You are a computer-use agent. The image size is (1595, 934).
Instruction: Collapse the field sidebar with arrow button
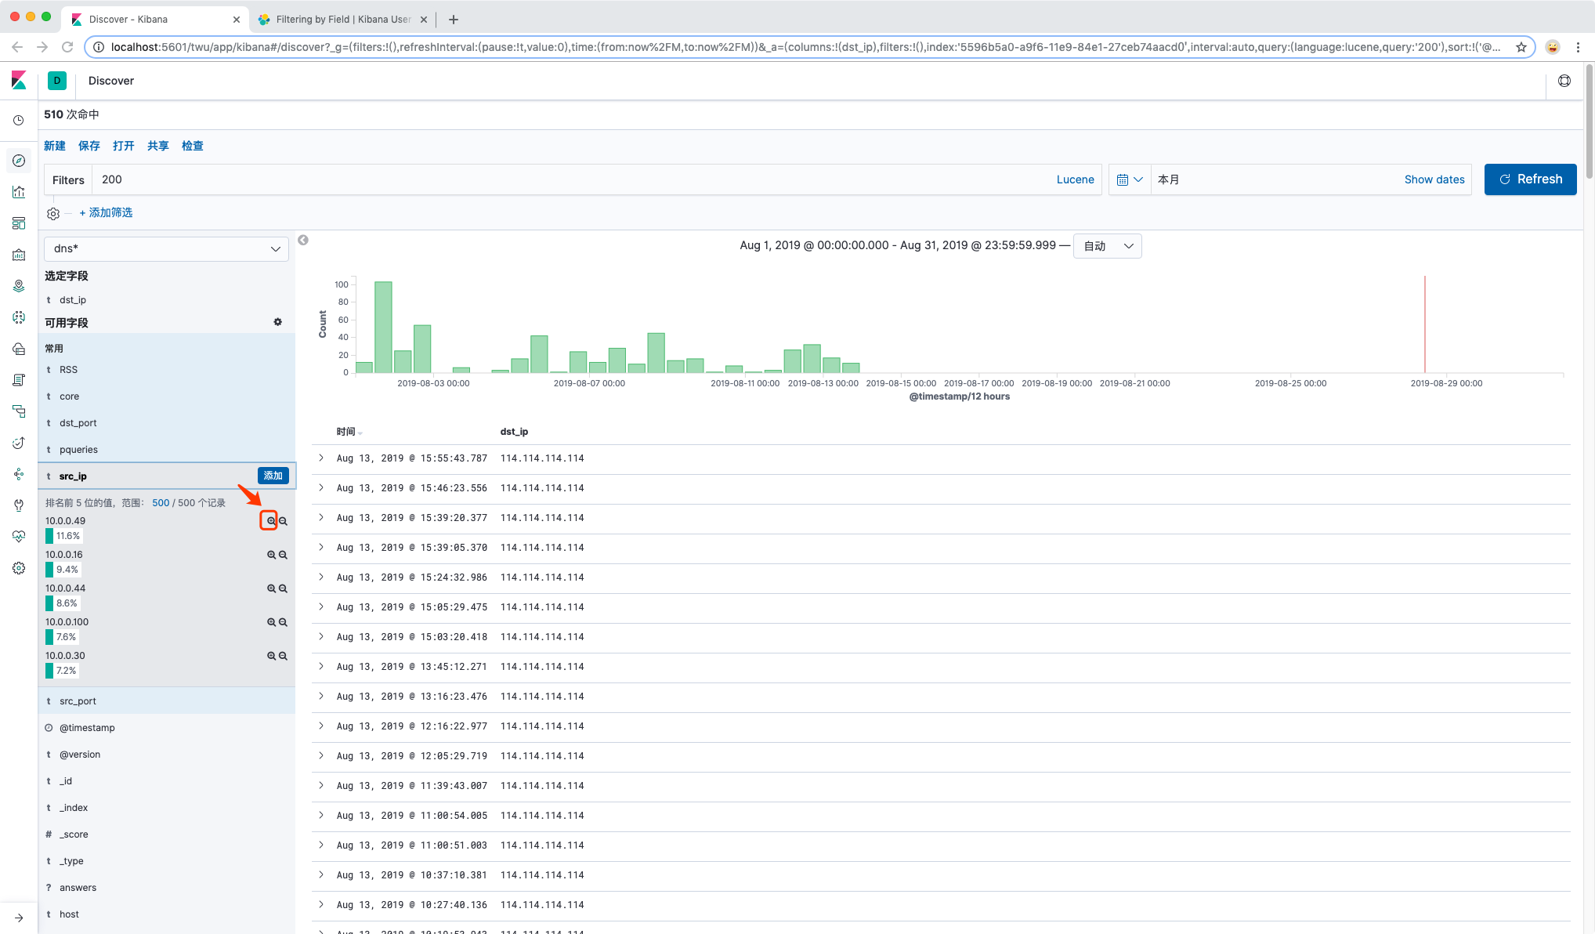click(303, 241)
